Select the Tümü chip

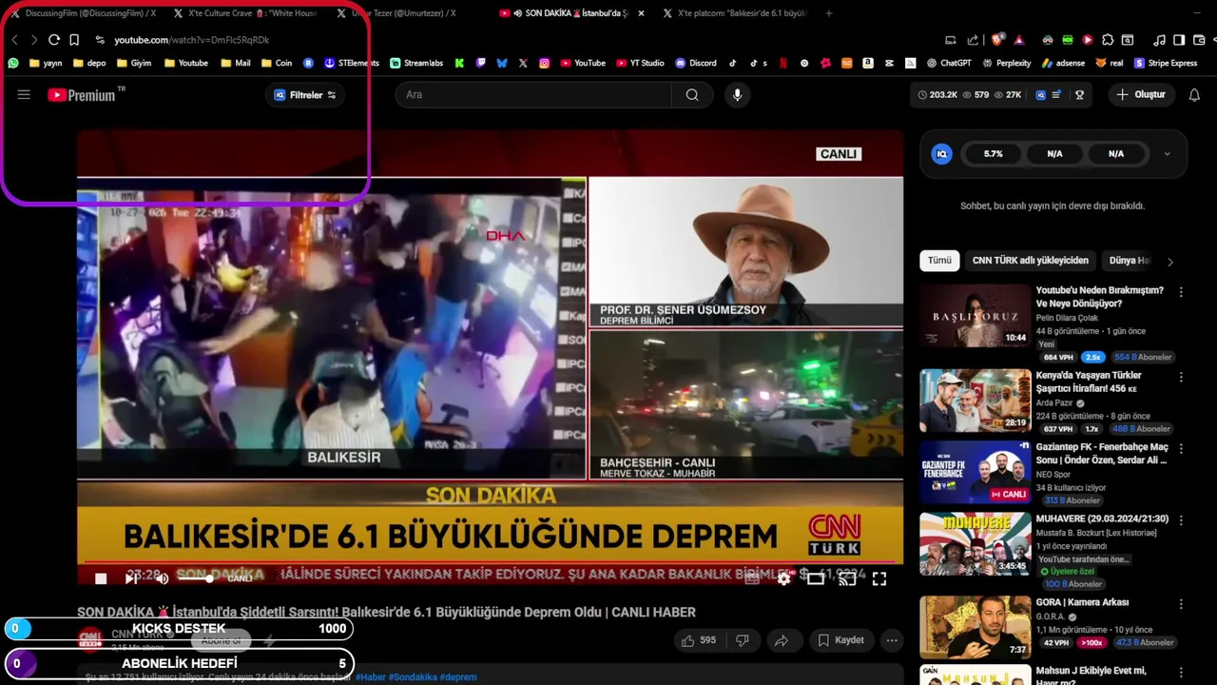[x=939, y=261]
